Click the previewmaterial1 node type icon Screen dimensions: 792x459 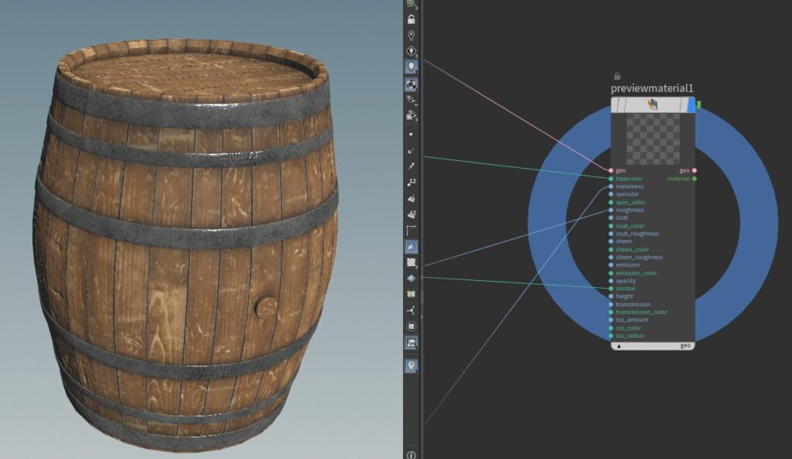pos(652,104)
